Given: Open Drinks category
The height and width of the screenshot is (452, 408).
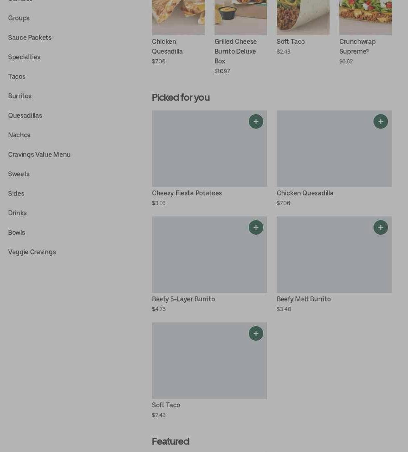Looking at the screenshot, I should (x=17, y=213).
